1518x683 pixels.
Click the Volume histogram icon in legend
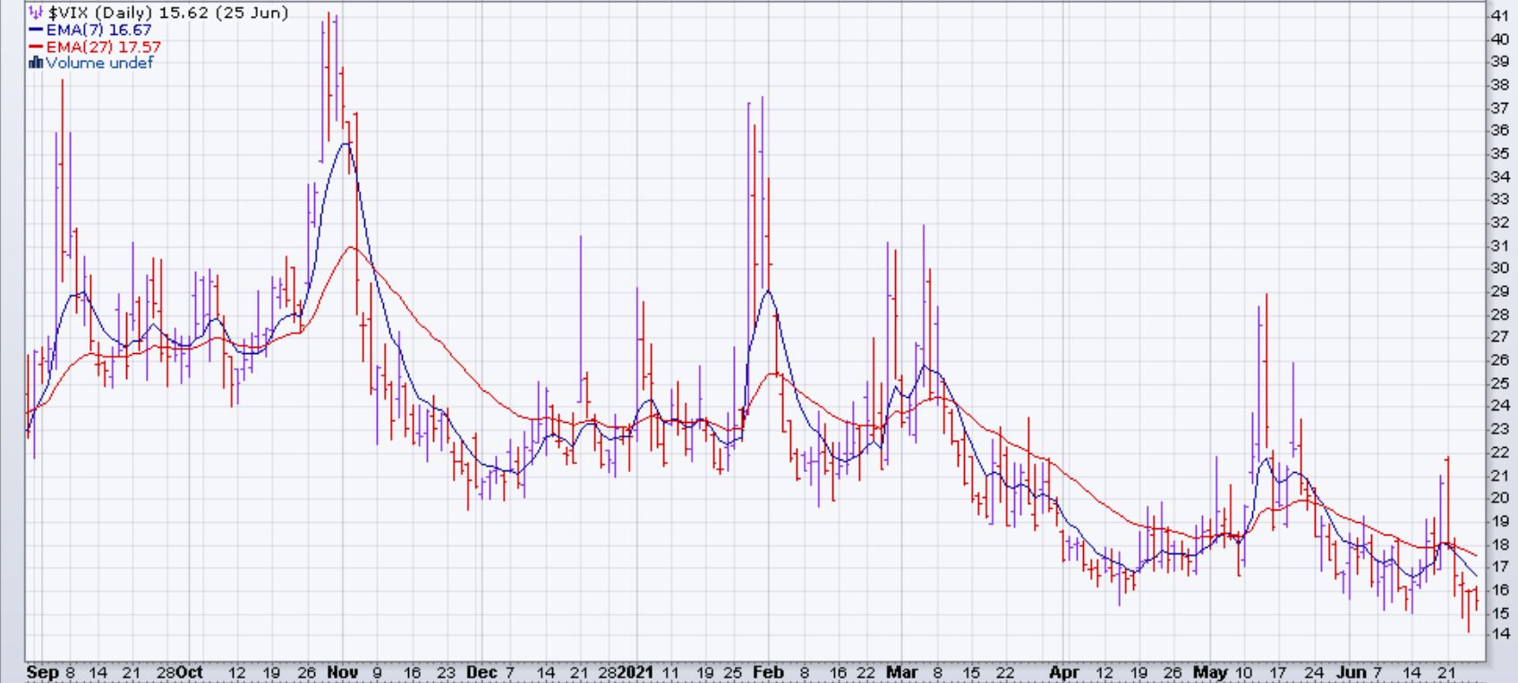(36, 63)
